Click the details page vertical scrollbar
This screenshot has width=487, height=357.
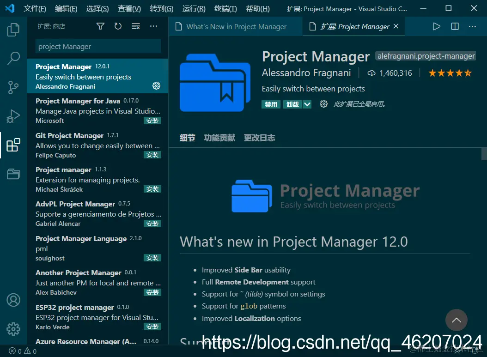pyautogui.click(x=484, y=154)
